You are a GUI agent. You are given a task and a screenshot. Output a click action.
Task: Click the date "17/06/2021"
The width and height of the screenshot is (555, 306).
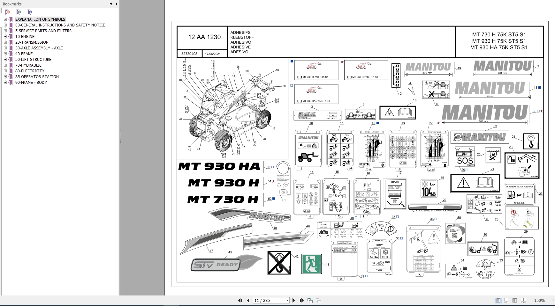pos(213,54)
